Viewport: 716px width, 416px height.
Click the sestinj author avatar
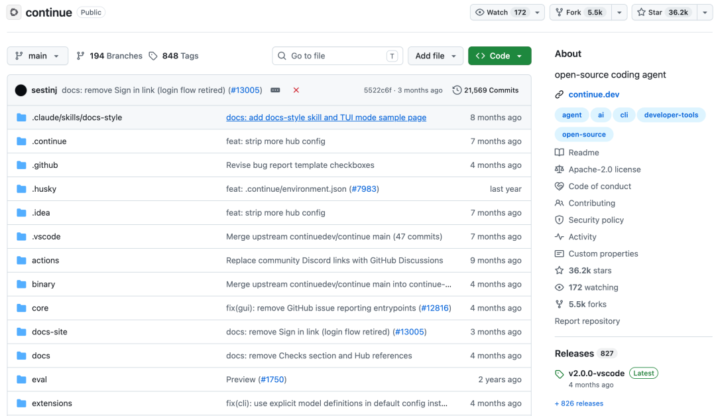(21, 90)
